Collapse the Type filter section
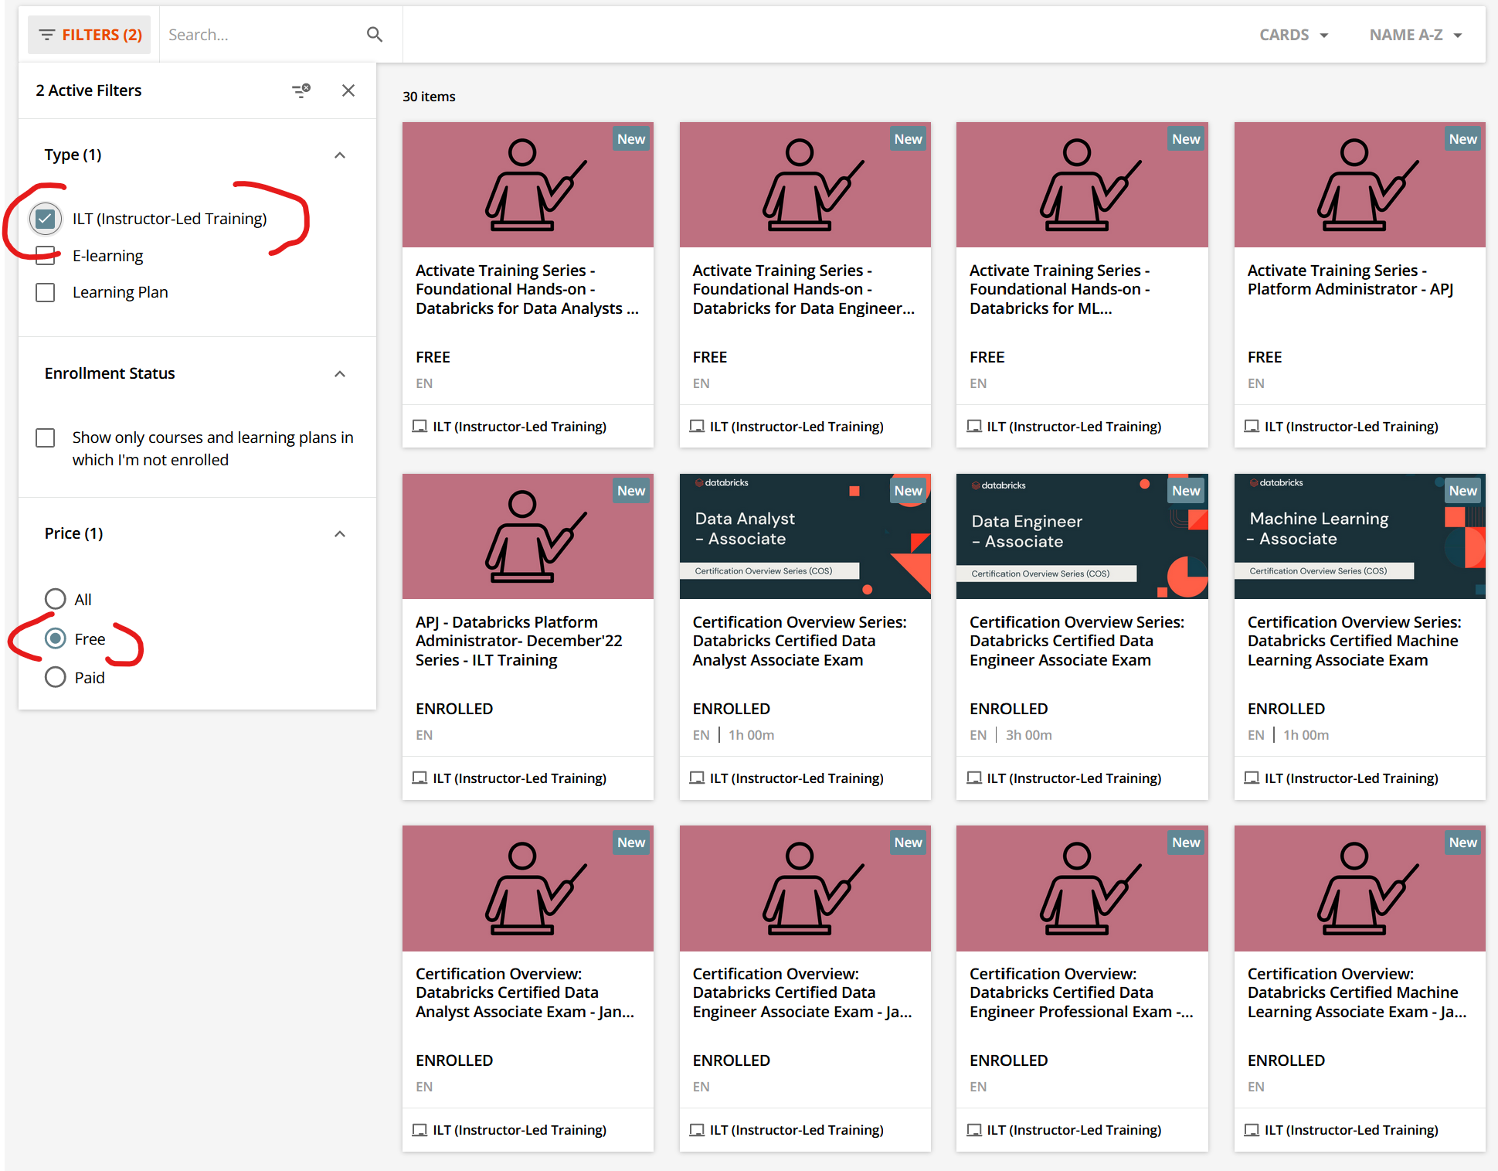The width and height of the screenshot is (1498, 1171). coord(340,155)
